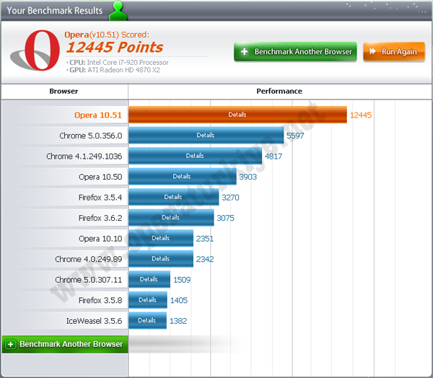Viewport: 433px width, 378px height.
Task: Click the Browser column header
Action: click(64, 91)
